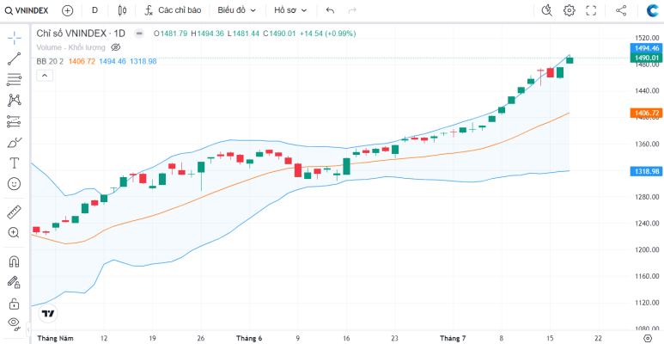Select the trend line drawing tool
Viewport: 664px width, 344px height.
click(x=15, y=59)
